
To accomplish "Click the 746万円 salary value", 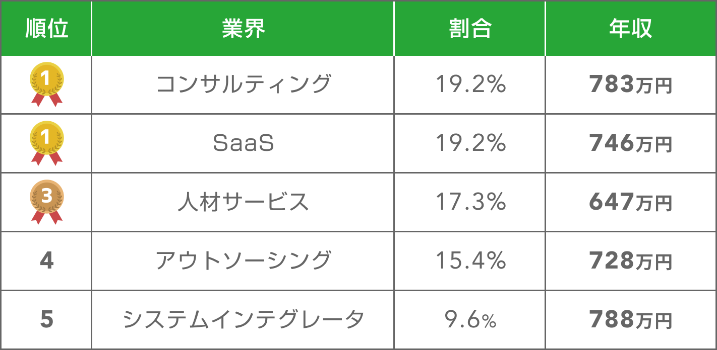I will (x=631, y=144).
